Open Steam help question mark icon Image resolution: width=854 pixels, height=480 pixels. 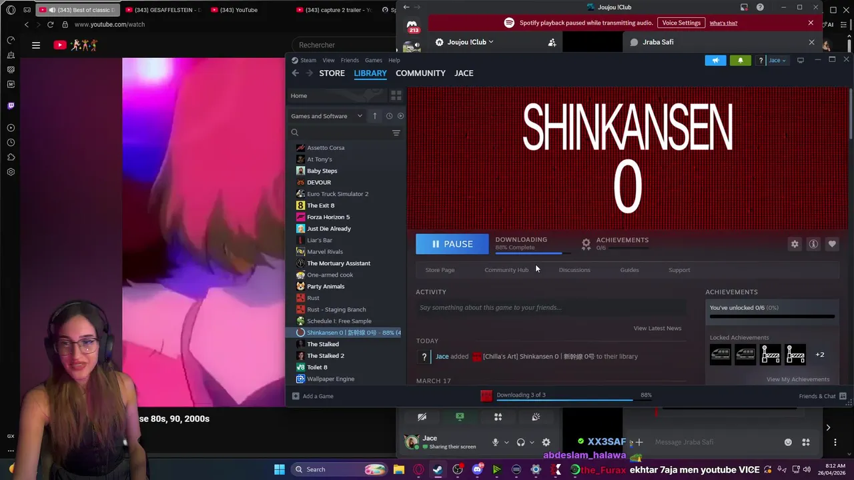click(x=761, y=61)
